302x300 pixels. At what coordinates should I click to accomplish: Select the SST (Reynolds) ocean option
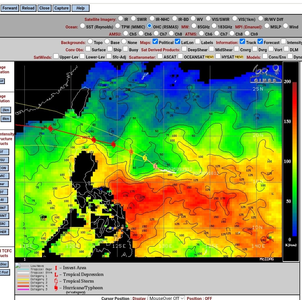[x=82, y=26]
